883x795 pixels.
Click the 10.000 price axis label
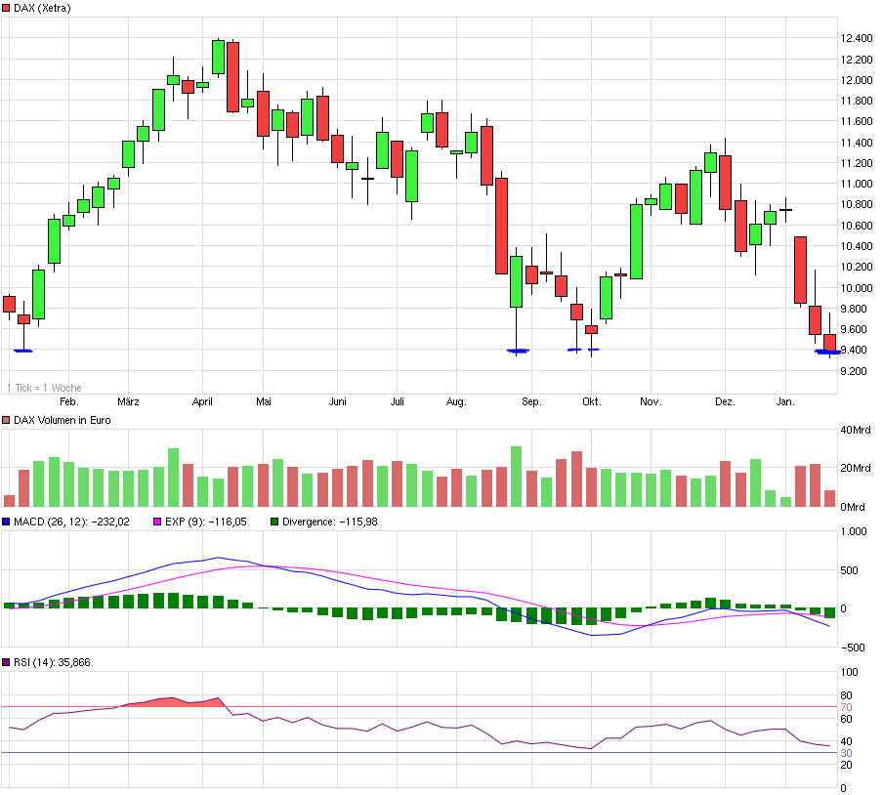tap(857, 288)
